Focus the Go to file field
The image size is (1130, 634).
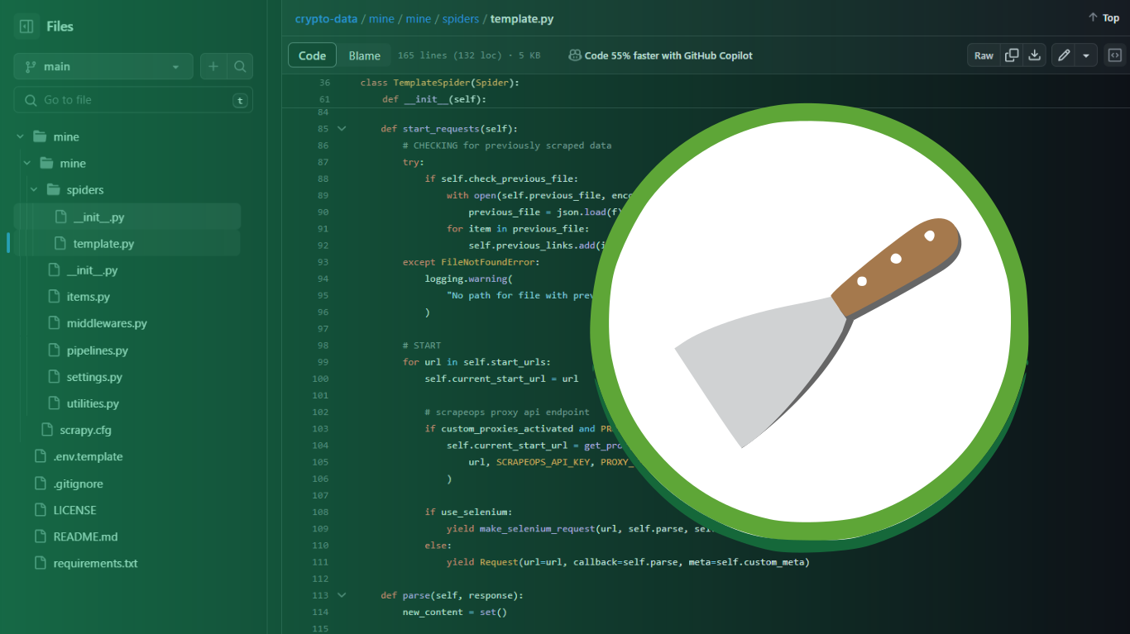coord(133,100)
